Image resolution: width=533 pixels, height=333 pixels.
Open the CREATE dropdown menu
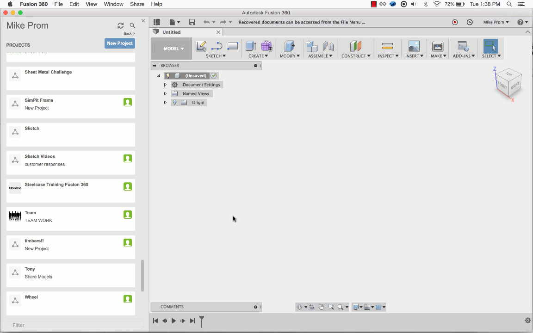(258, 56)
